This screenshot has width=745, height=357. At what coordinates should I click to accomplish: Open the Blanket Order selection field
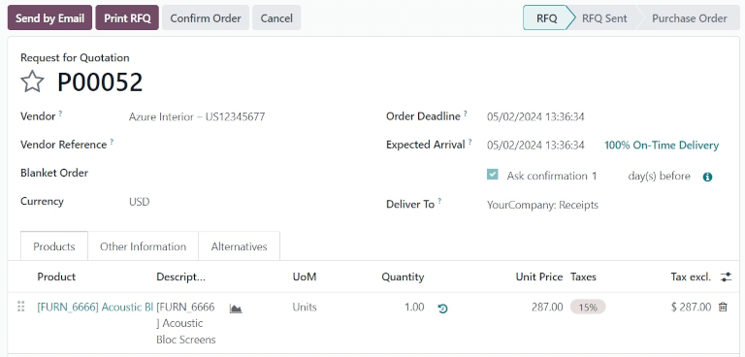tap(247, 173)
